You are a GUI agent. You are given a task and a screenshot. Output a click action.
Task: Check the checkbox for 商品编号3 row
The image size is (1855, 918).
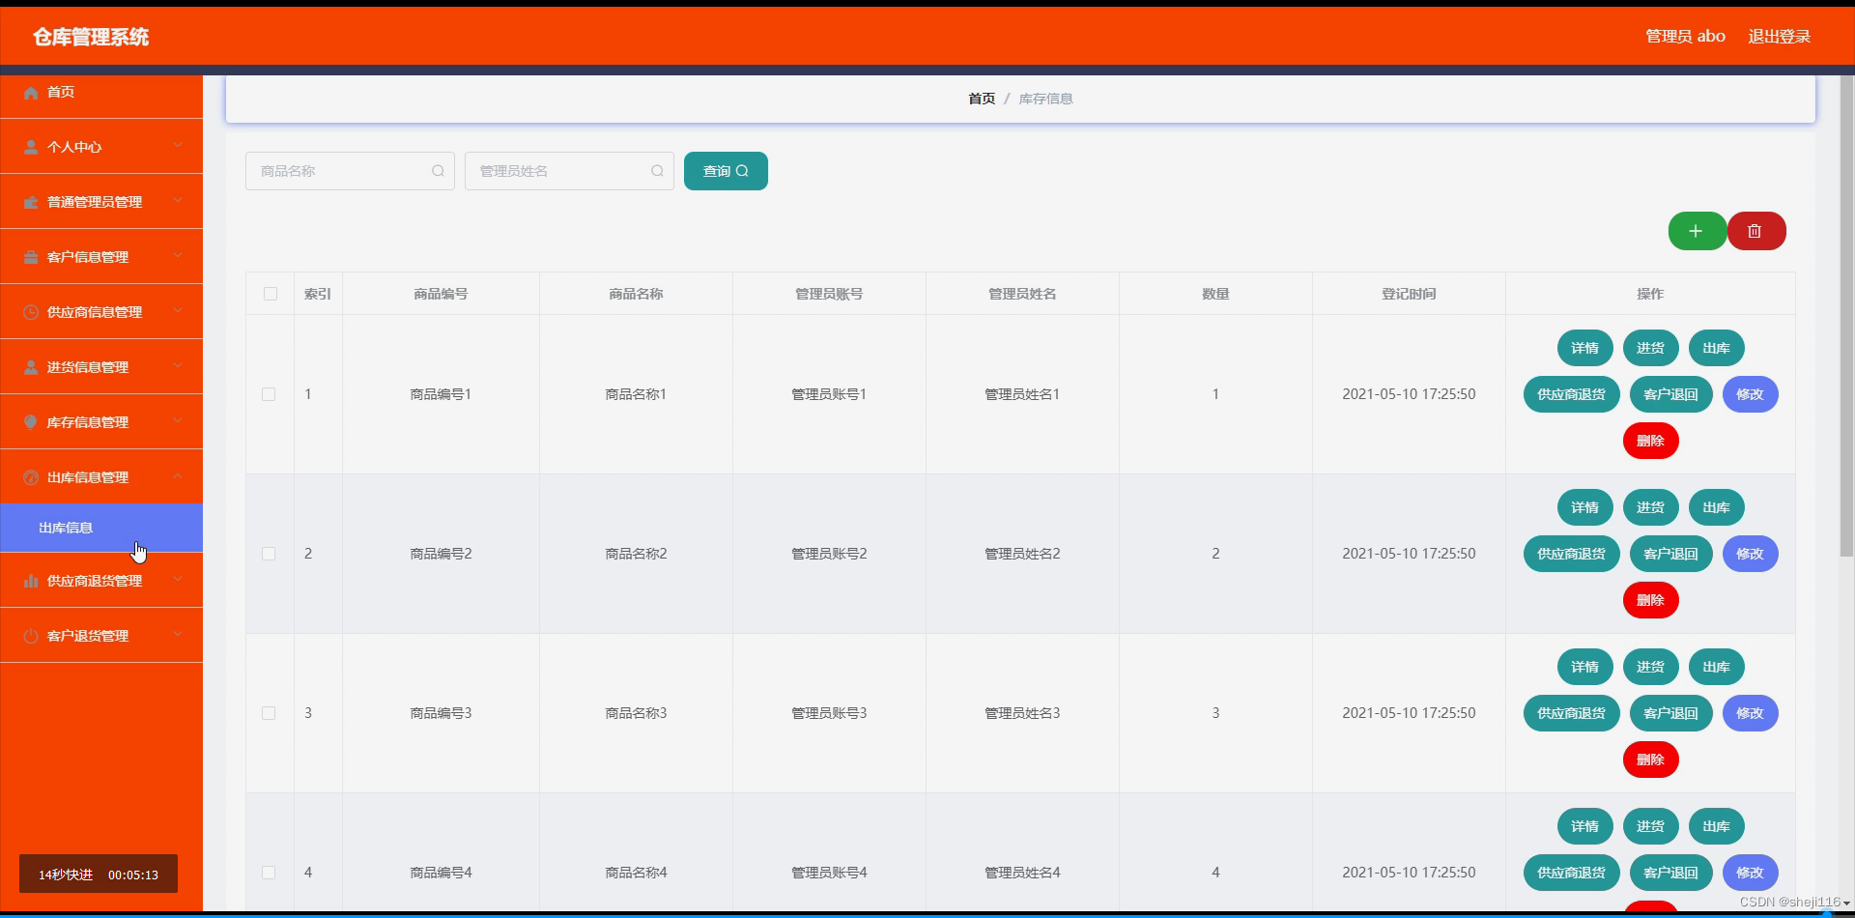tap(269, 713)
